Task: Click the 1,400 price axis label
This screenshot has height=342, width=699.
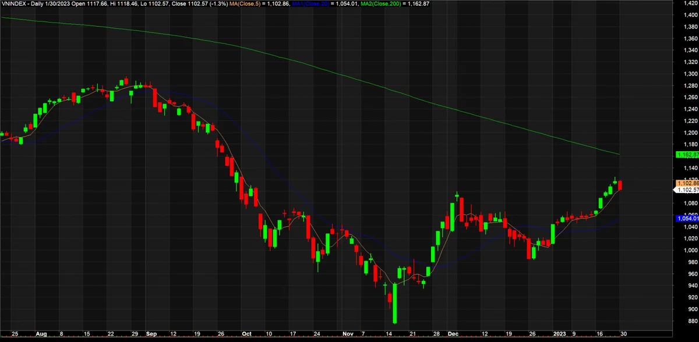Action: 690,15
